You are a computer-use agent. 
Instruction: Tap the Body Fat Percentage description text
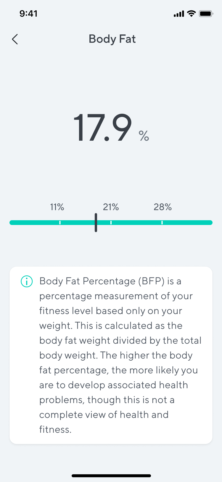click(x=120, y=355)
